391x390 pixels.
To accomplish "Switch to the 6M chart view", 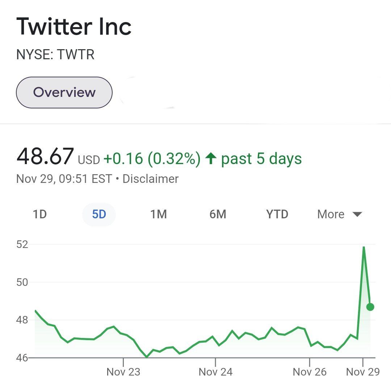I will pos(218,214).
